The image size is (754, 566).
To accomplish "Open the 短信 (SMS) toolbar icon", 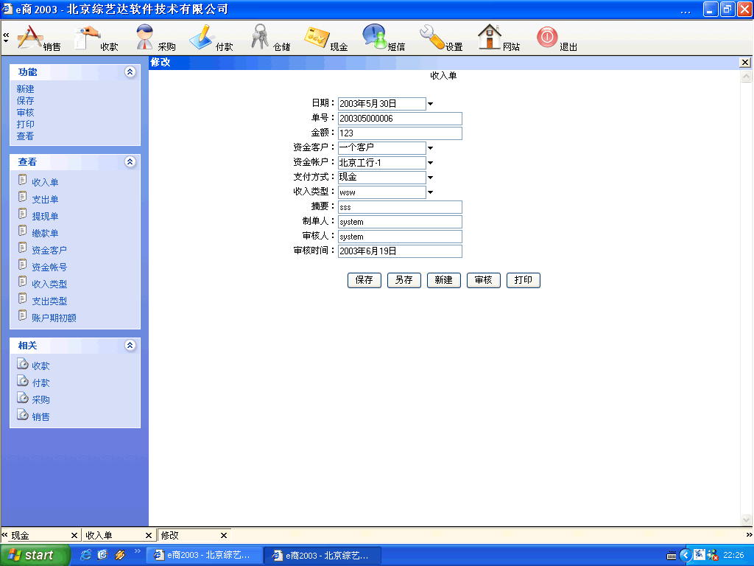I will 375,37.
